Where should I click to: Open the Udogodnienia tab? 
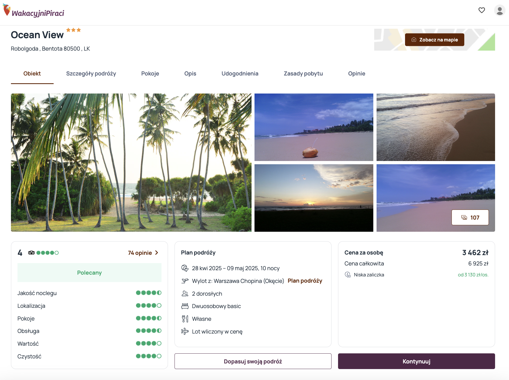(x=240, y=74)
